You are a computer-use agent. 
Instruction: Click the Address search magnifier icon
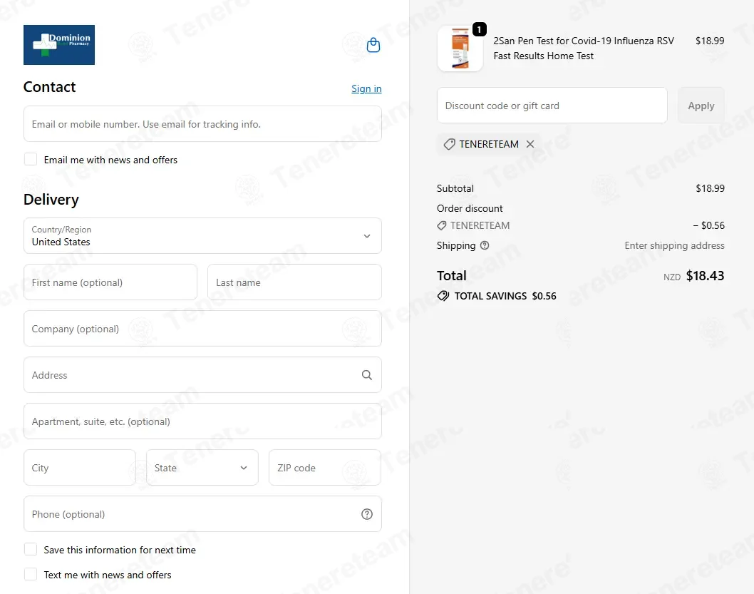[x=367, y=375]
